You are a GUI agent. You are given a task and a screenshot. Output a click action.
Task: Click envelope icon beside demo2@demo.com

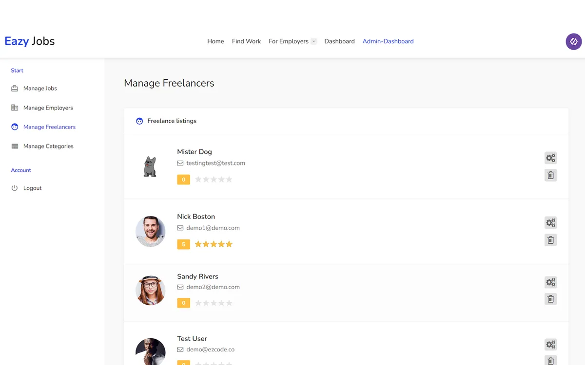click(180, 287)
